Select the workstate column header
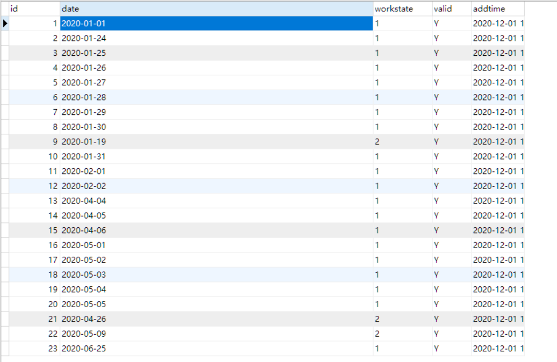The width and height of the screenshot is (557, 362). 403,9
